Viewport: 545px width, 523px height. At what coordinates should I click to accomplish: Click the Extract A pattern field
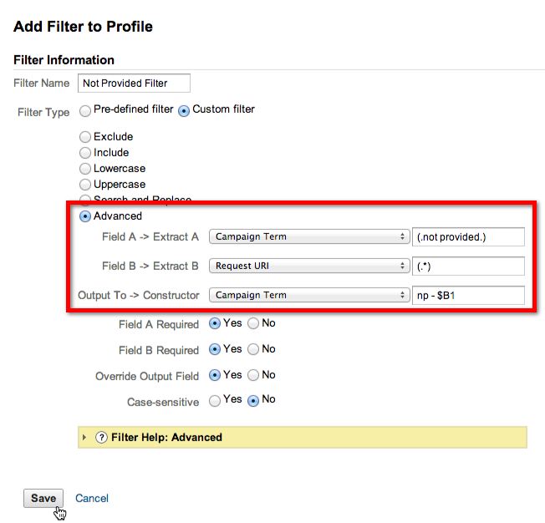(x=468, y=237)
